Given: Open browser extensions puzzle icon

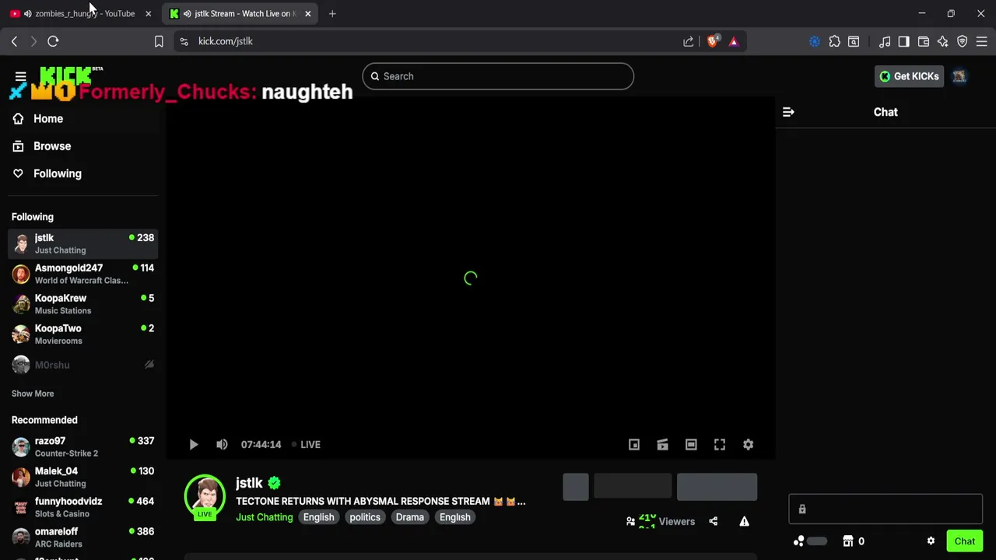Looking at the screenshot, I should 835,41.
